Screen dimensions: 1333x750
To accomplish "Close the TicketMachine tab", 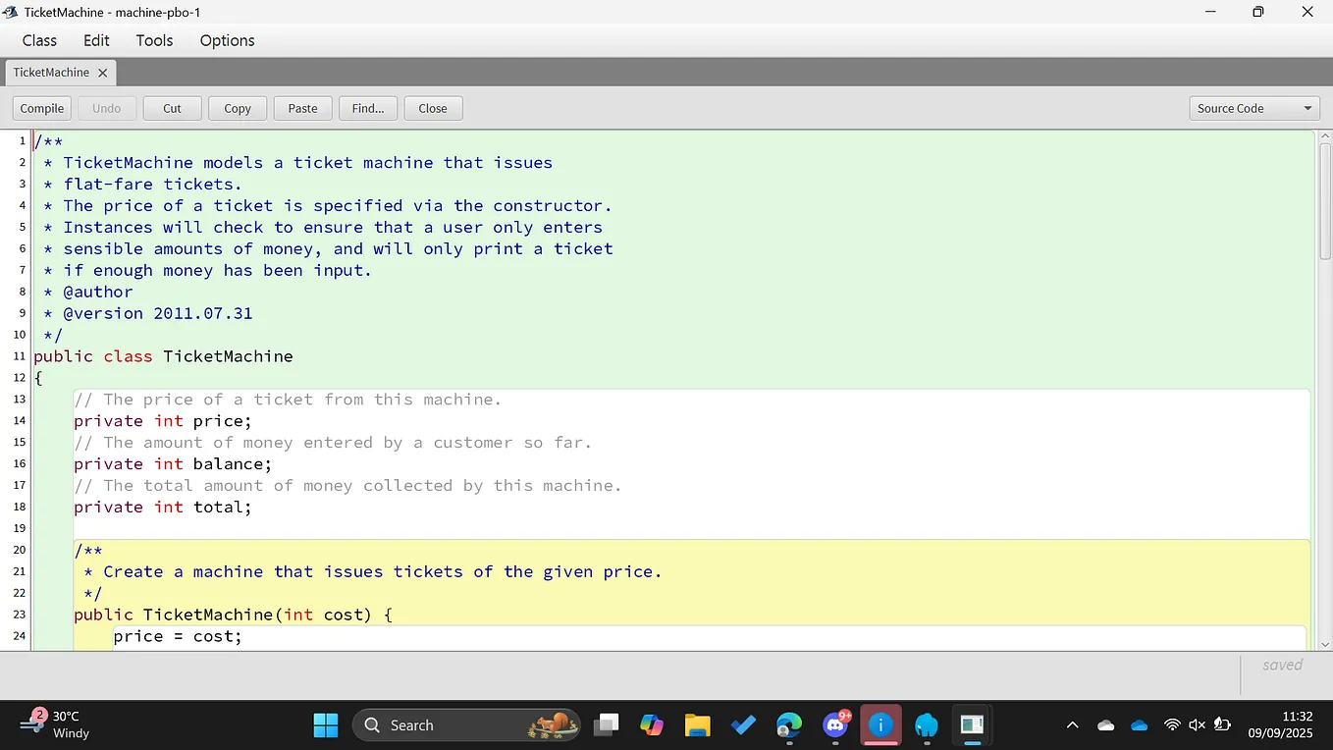I will 103,72.
